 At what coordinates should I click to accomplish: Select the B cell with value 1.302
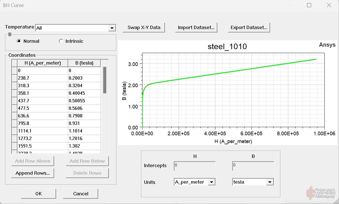point(84,146)
